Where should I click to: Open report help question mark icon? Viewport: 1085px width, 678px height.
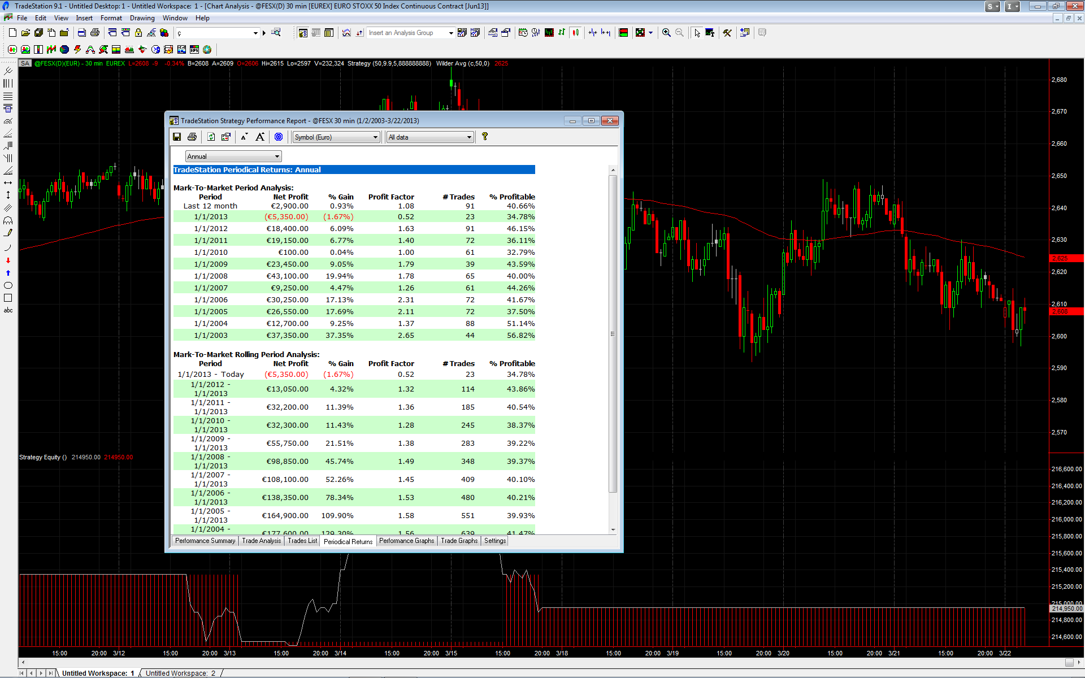coord(484,137)
